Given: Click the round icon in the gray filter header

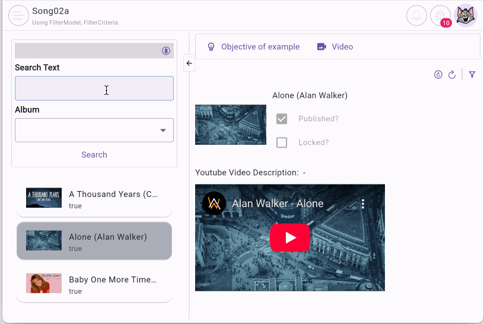Looking at the screenshot, I should tap(166, 51).
